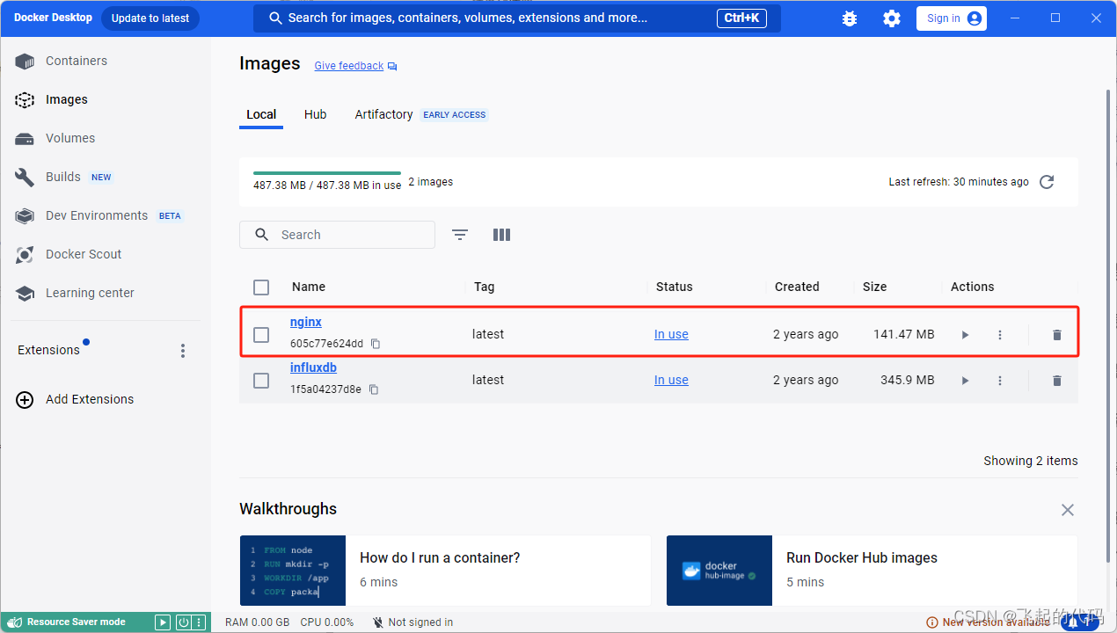The height and width of the screenshot is (633, 1117).
Task: Check the select-all images checkbox
Action: coord(261,287)
